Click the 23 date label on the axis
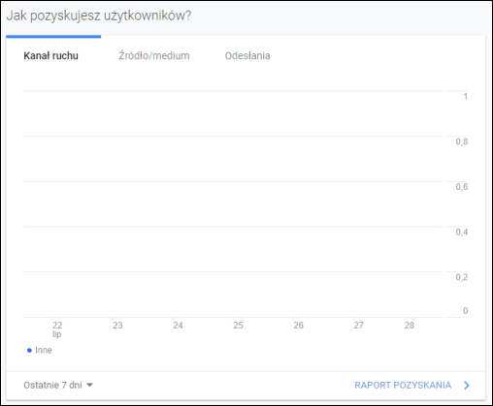 pos(117,325)
